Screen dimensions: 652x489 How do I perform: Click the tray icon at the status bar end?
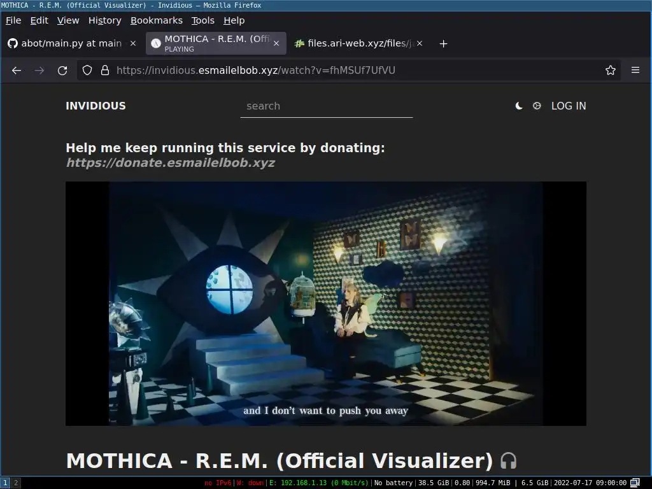pos(635,483)
